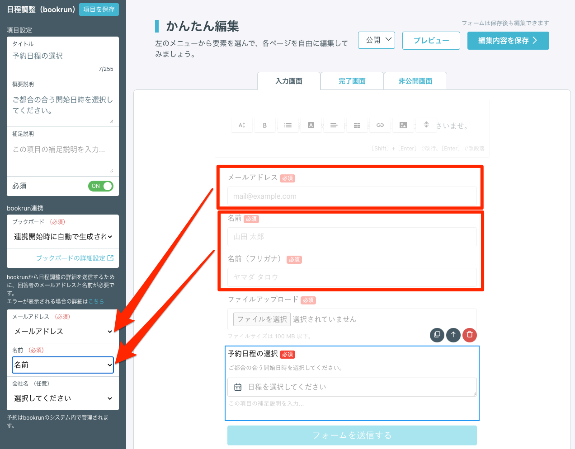This screenshot has width=575, height=449.
Task: Click the 項目設定 section label
Action: pos(19,30)
